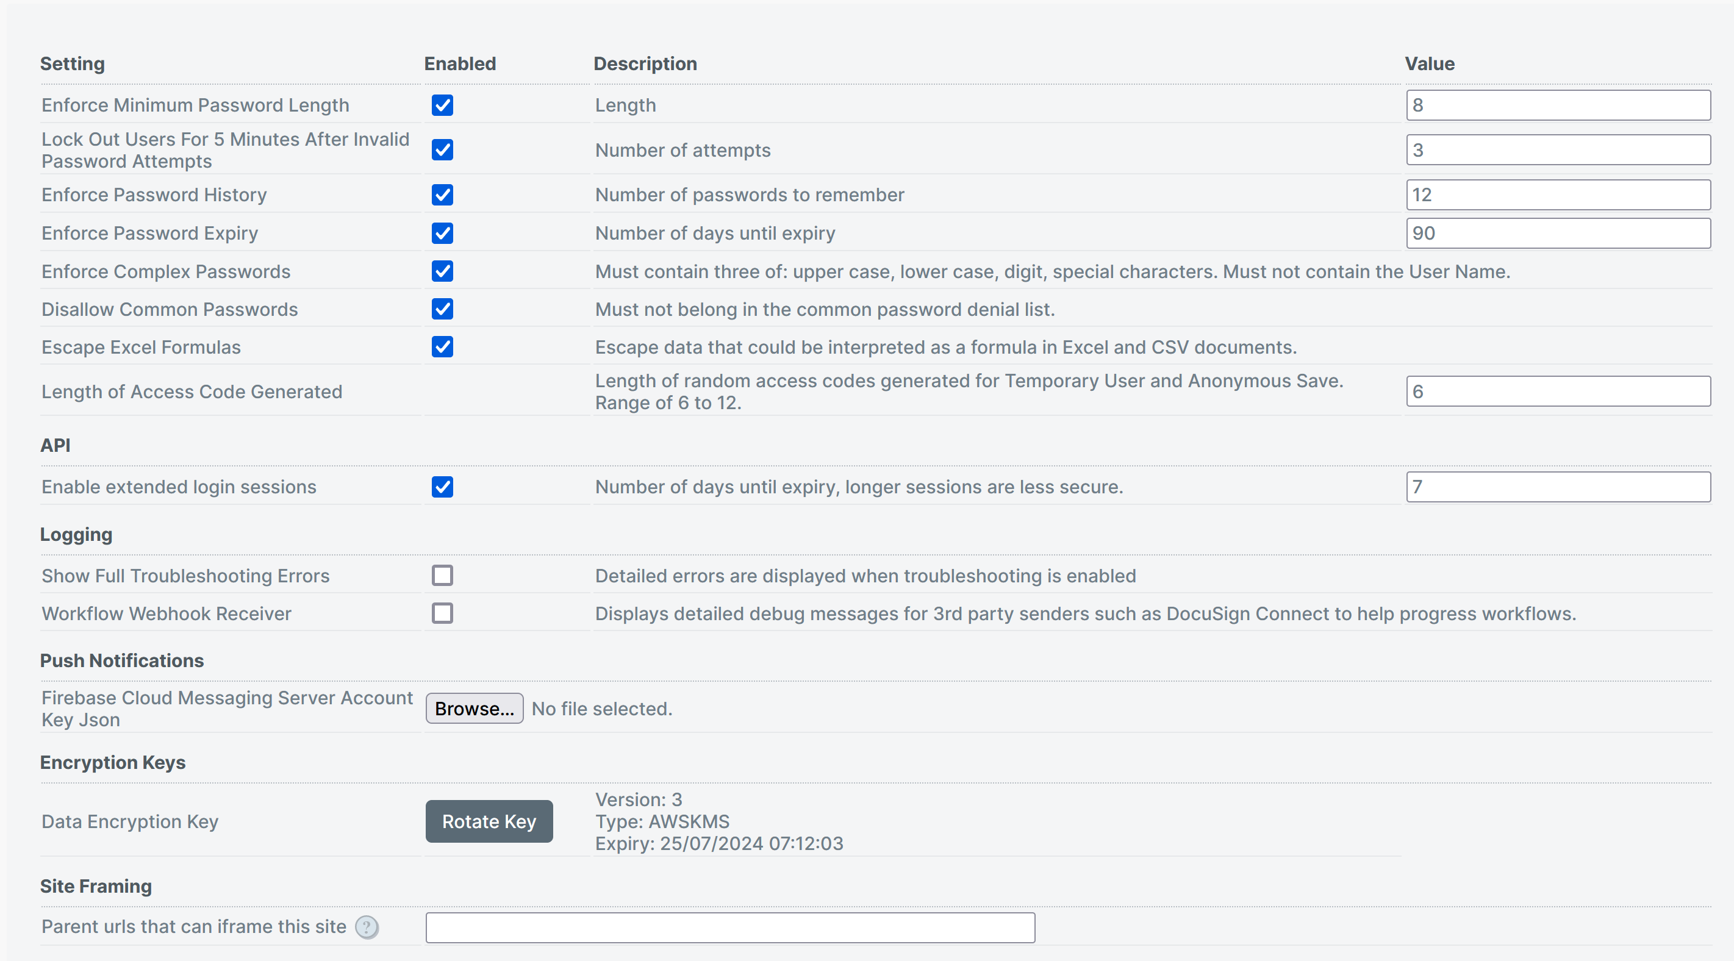This screenshot has width=1734, height=961.
Task: Click the help icon beside Parent urls
Action: click(x=367, y=927)
